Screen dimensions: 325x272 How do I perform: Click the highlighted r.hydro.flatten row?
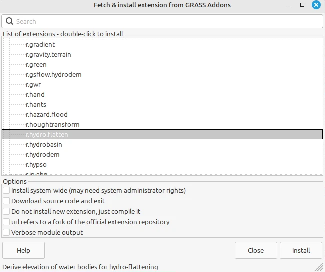162,134
